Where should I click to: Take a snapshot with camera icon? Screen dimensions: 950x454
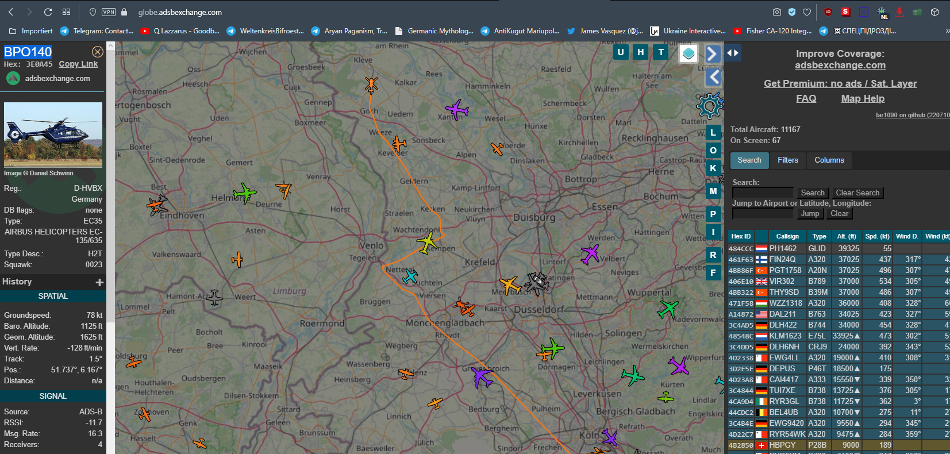coord(777,11)
